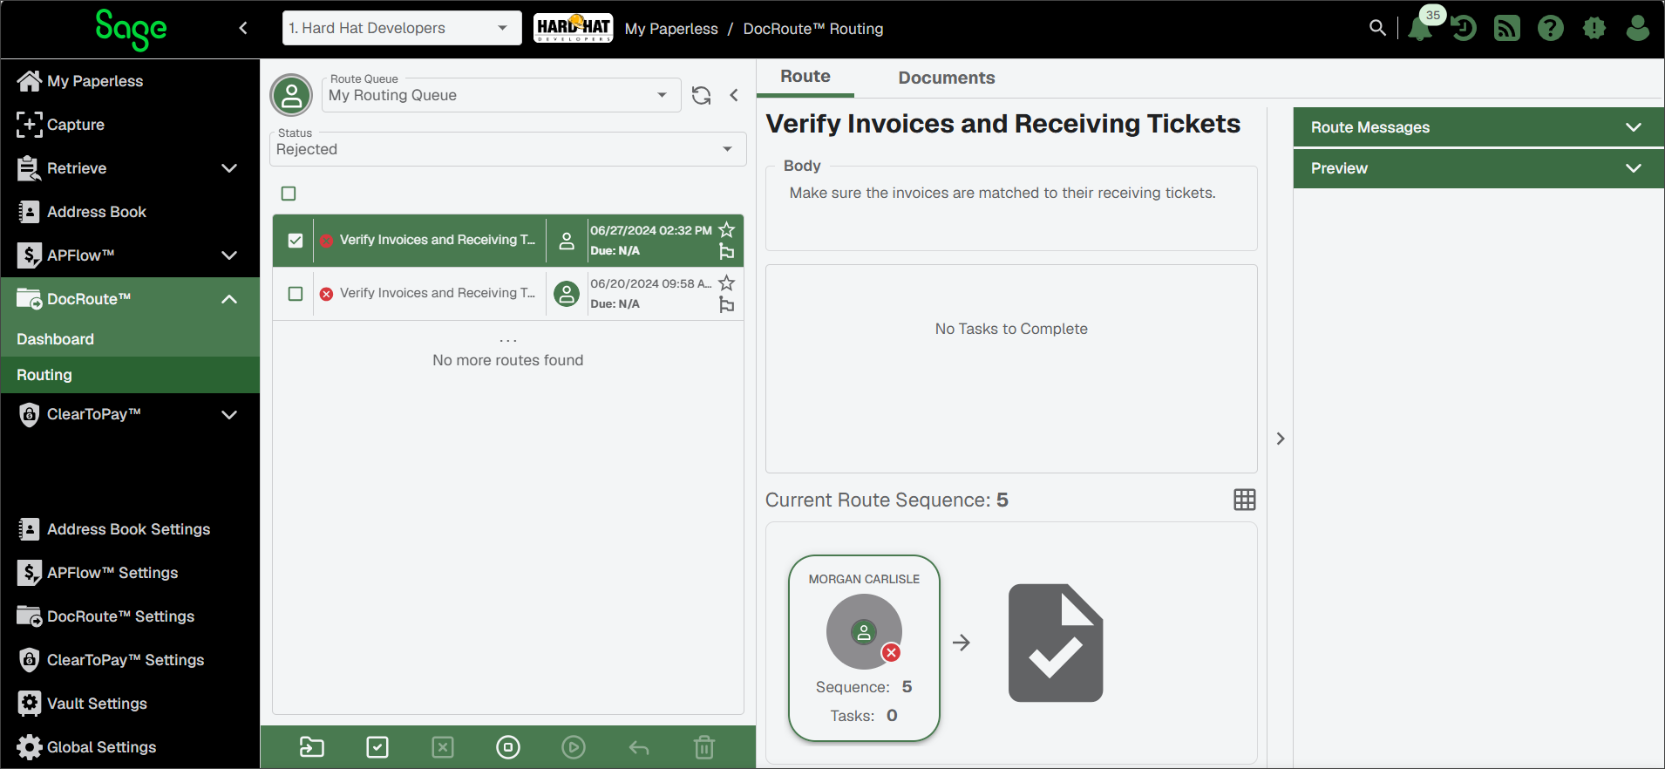1665x769 pixels.
Task: Collapse the left navigation sidebar arrow
Action: click(243, 28)
